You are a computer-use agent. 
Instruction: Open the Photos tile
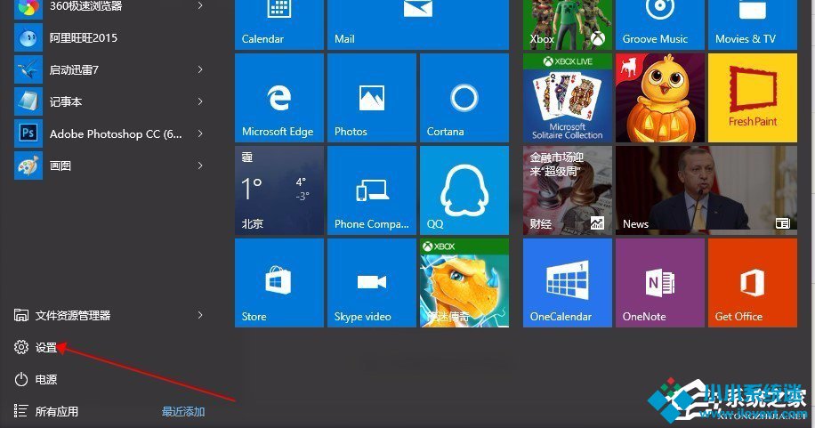(x=372, y=98)
